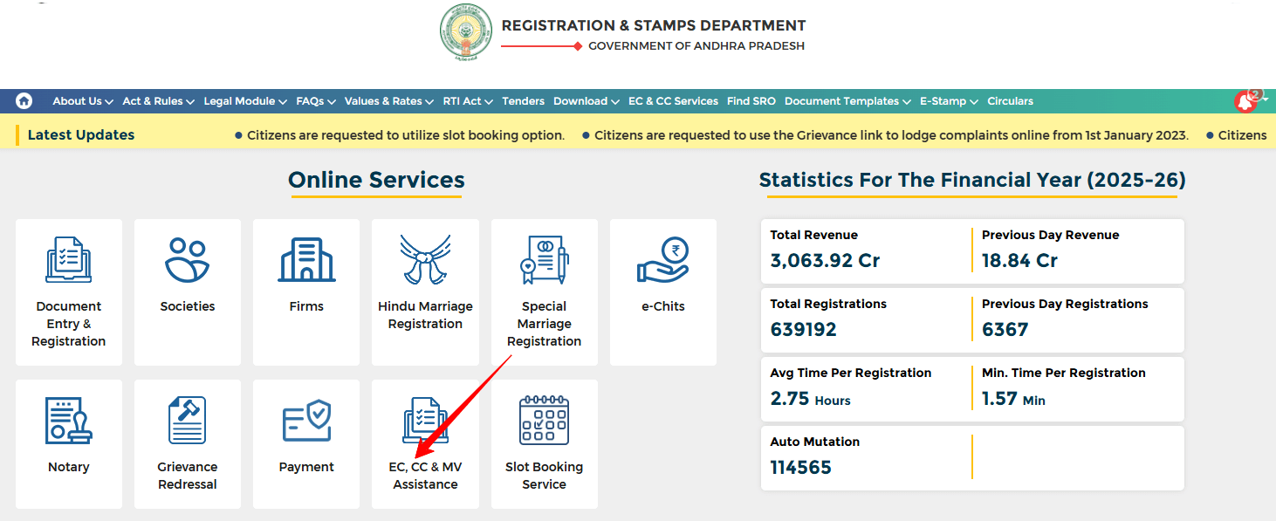Open the Find SRO menu item
The height and width of the screenshot is (521, 1276).
point(751,100)
